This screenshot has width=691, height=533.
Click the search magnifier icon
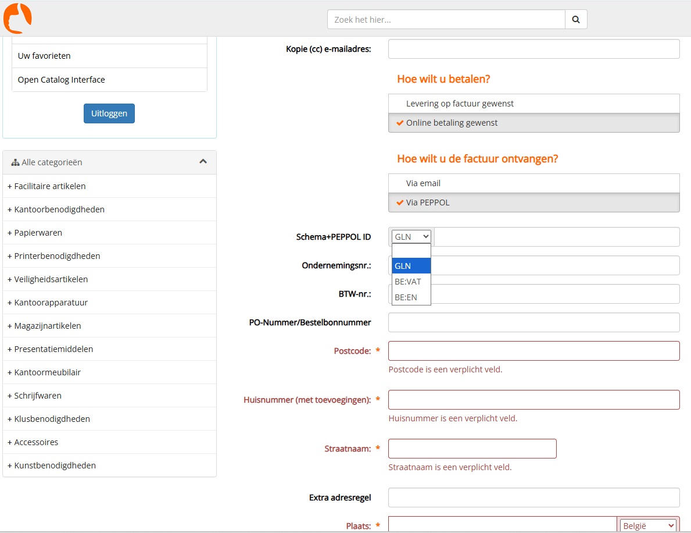pos(575,19)
